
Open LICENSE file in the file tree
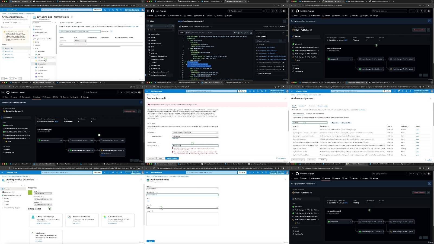coord(154,62)
